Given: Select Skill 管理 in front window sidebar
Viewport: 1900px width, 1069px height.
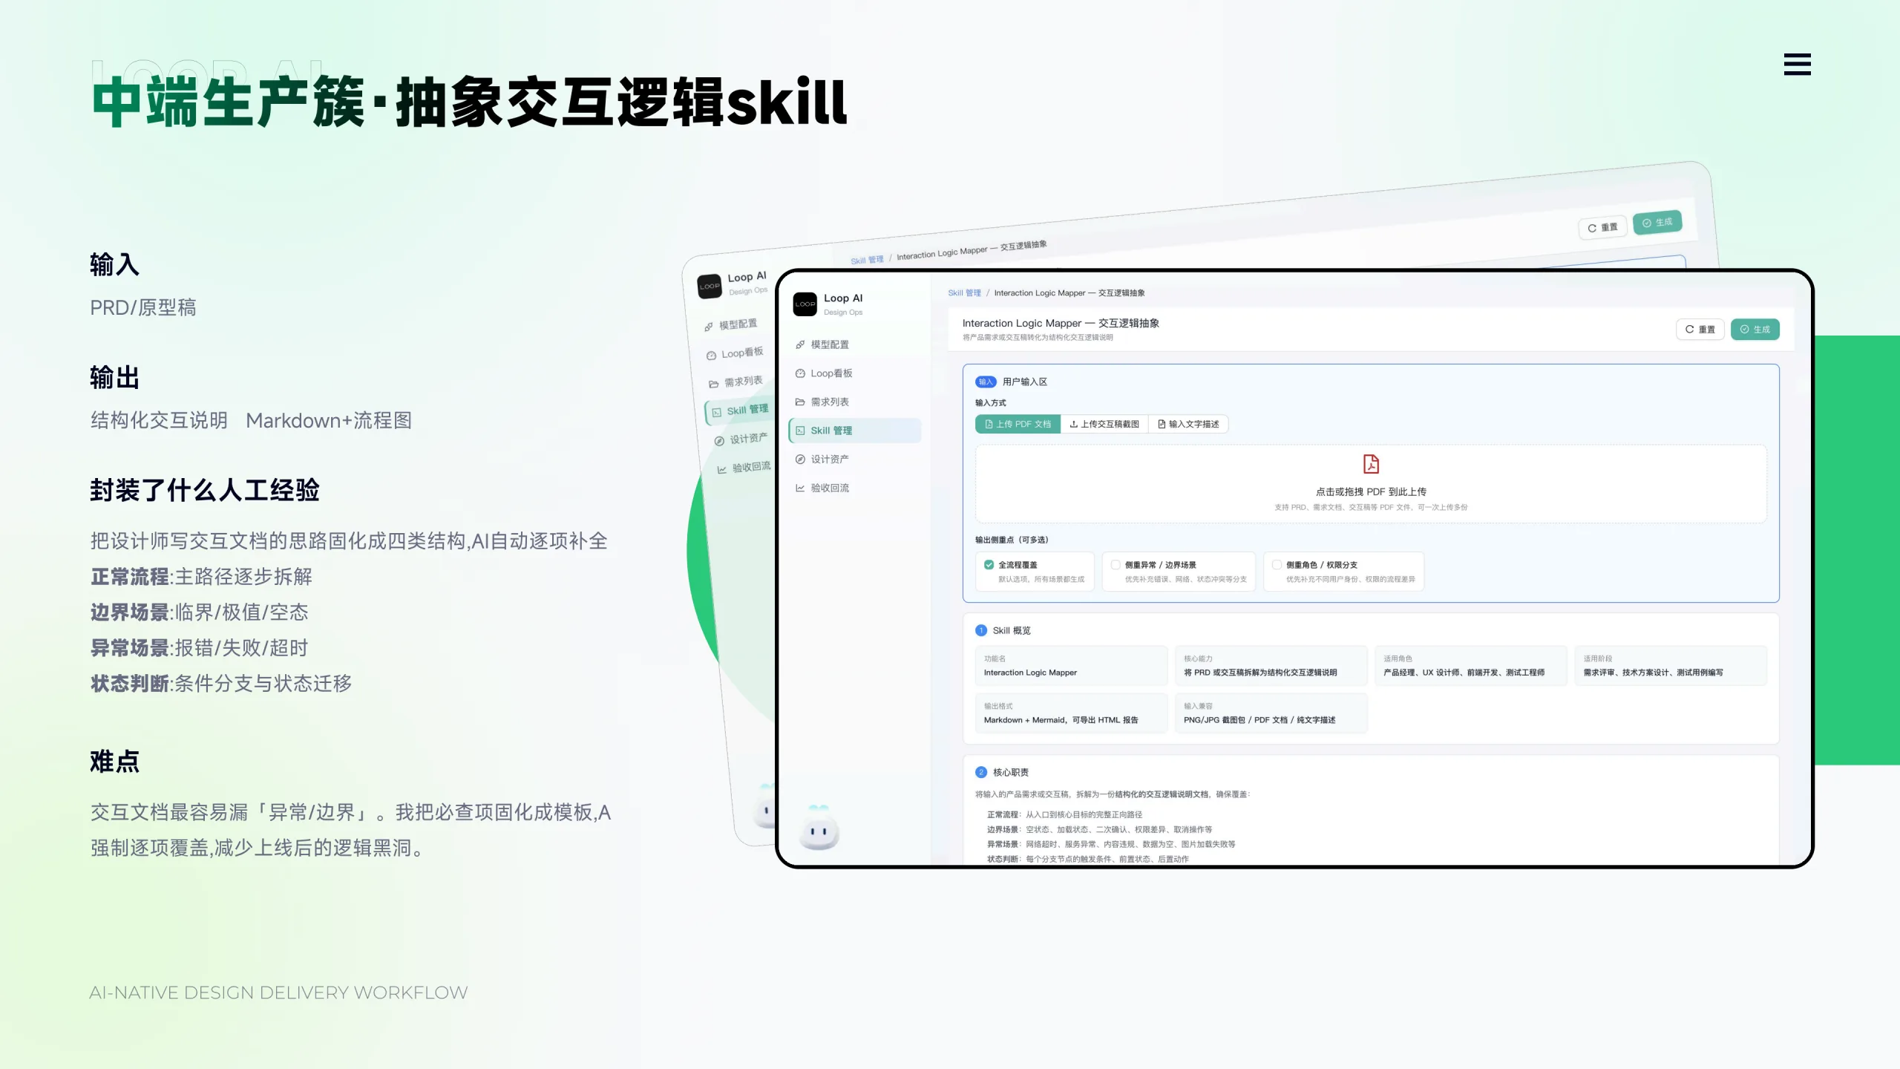Looking at the screenshot, I should 854,431.
